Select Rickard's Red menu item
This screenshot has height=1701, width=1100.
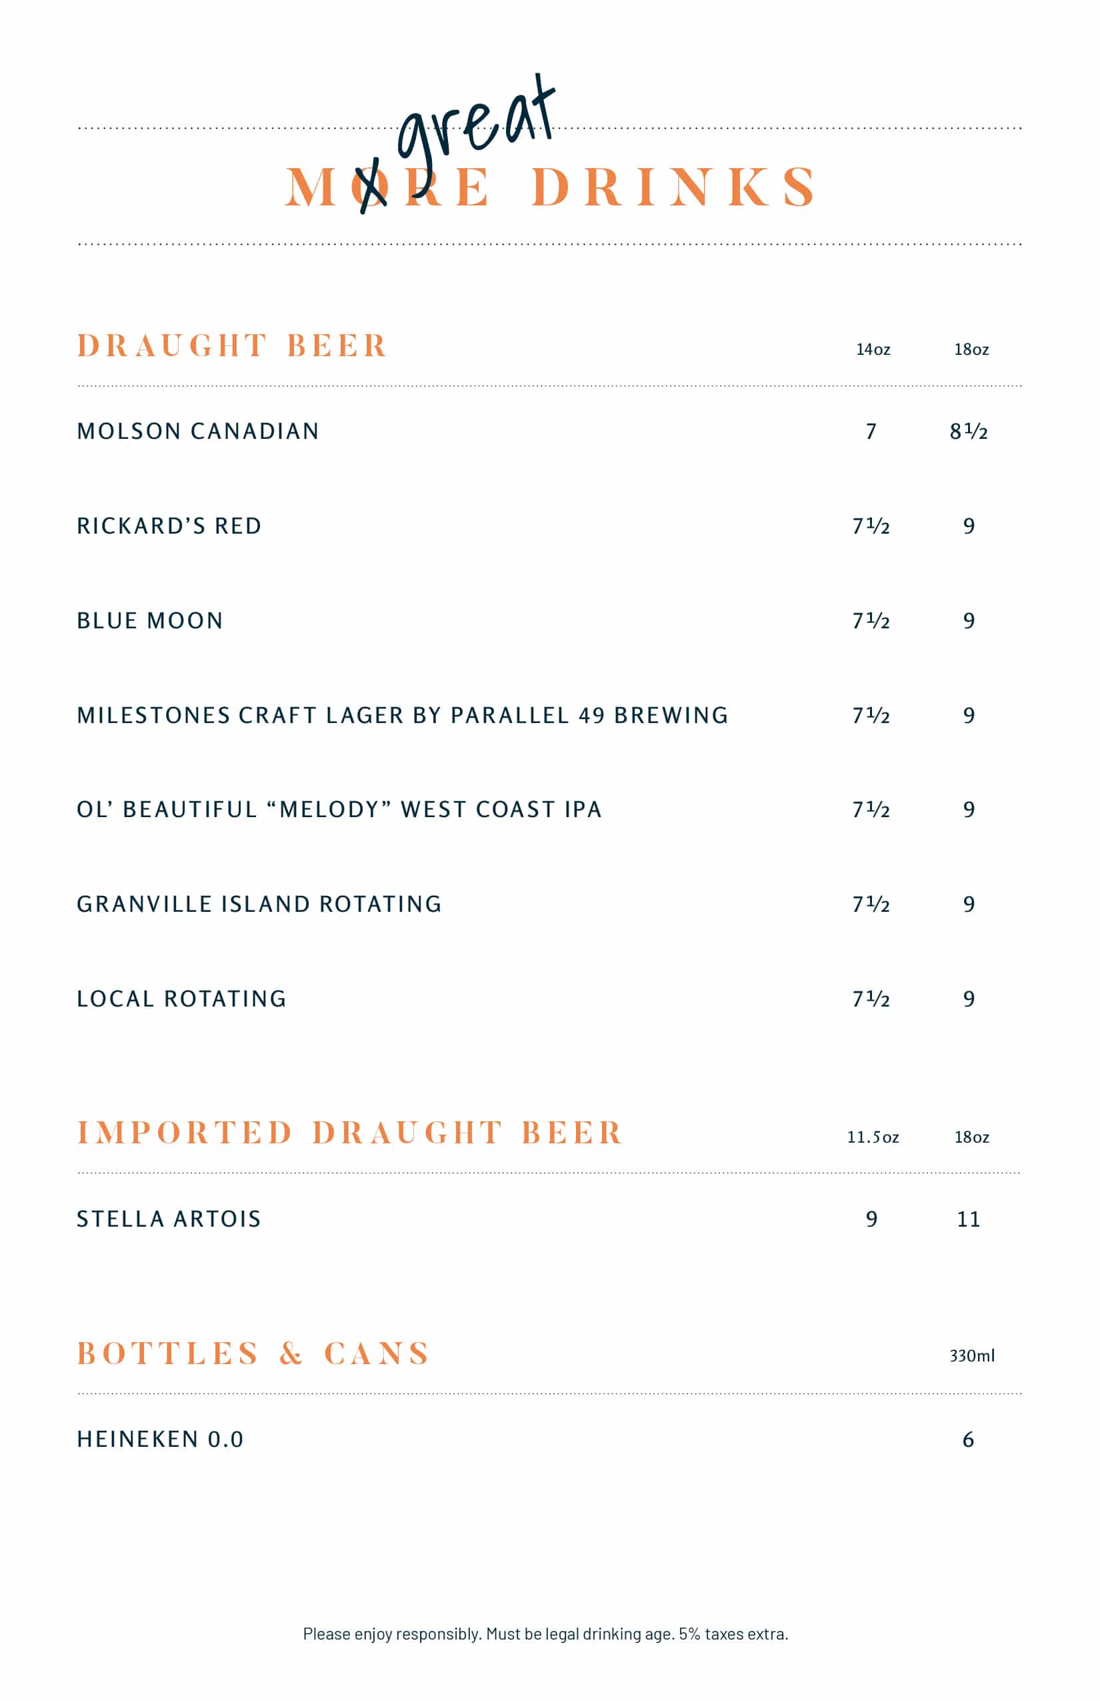coord(169,526)
